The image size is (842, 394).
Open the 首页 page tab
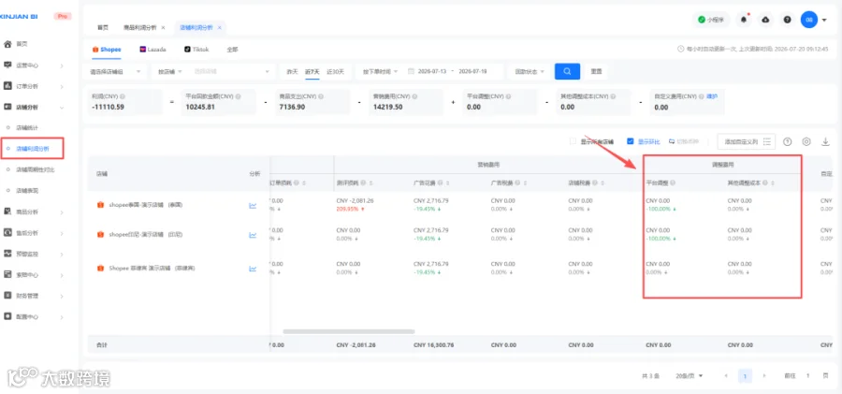point(103,27)
